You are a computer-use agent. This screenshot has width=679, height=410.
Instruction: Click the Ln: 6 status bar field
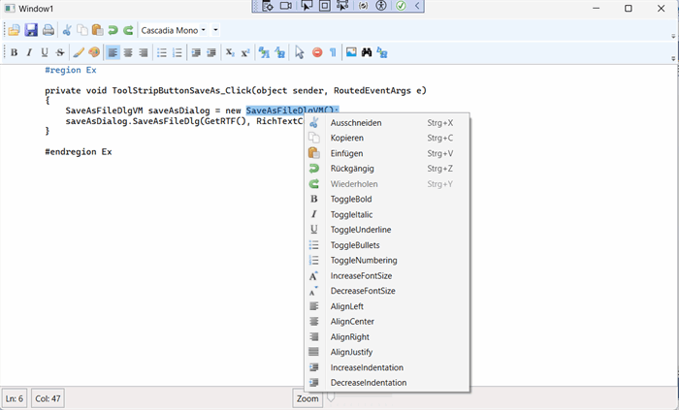tap(15, 398)
